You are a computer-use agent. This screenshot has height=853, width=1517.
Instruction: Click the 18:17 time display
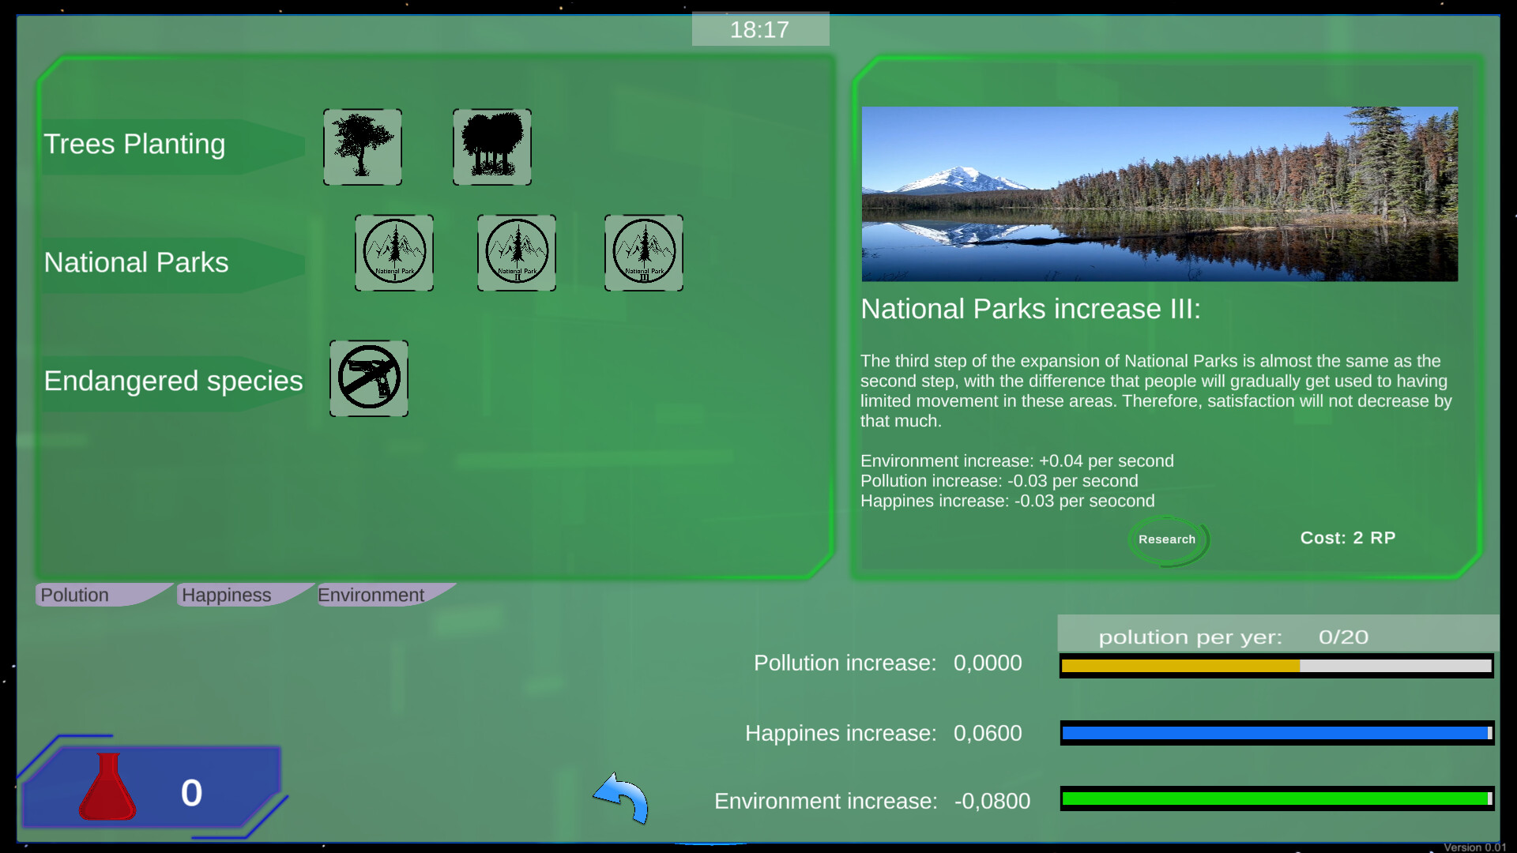(x=760, y=28)
